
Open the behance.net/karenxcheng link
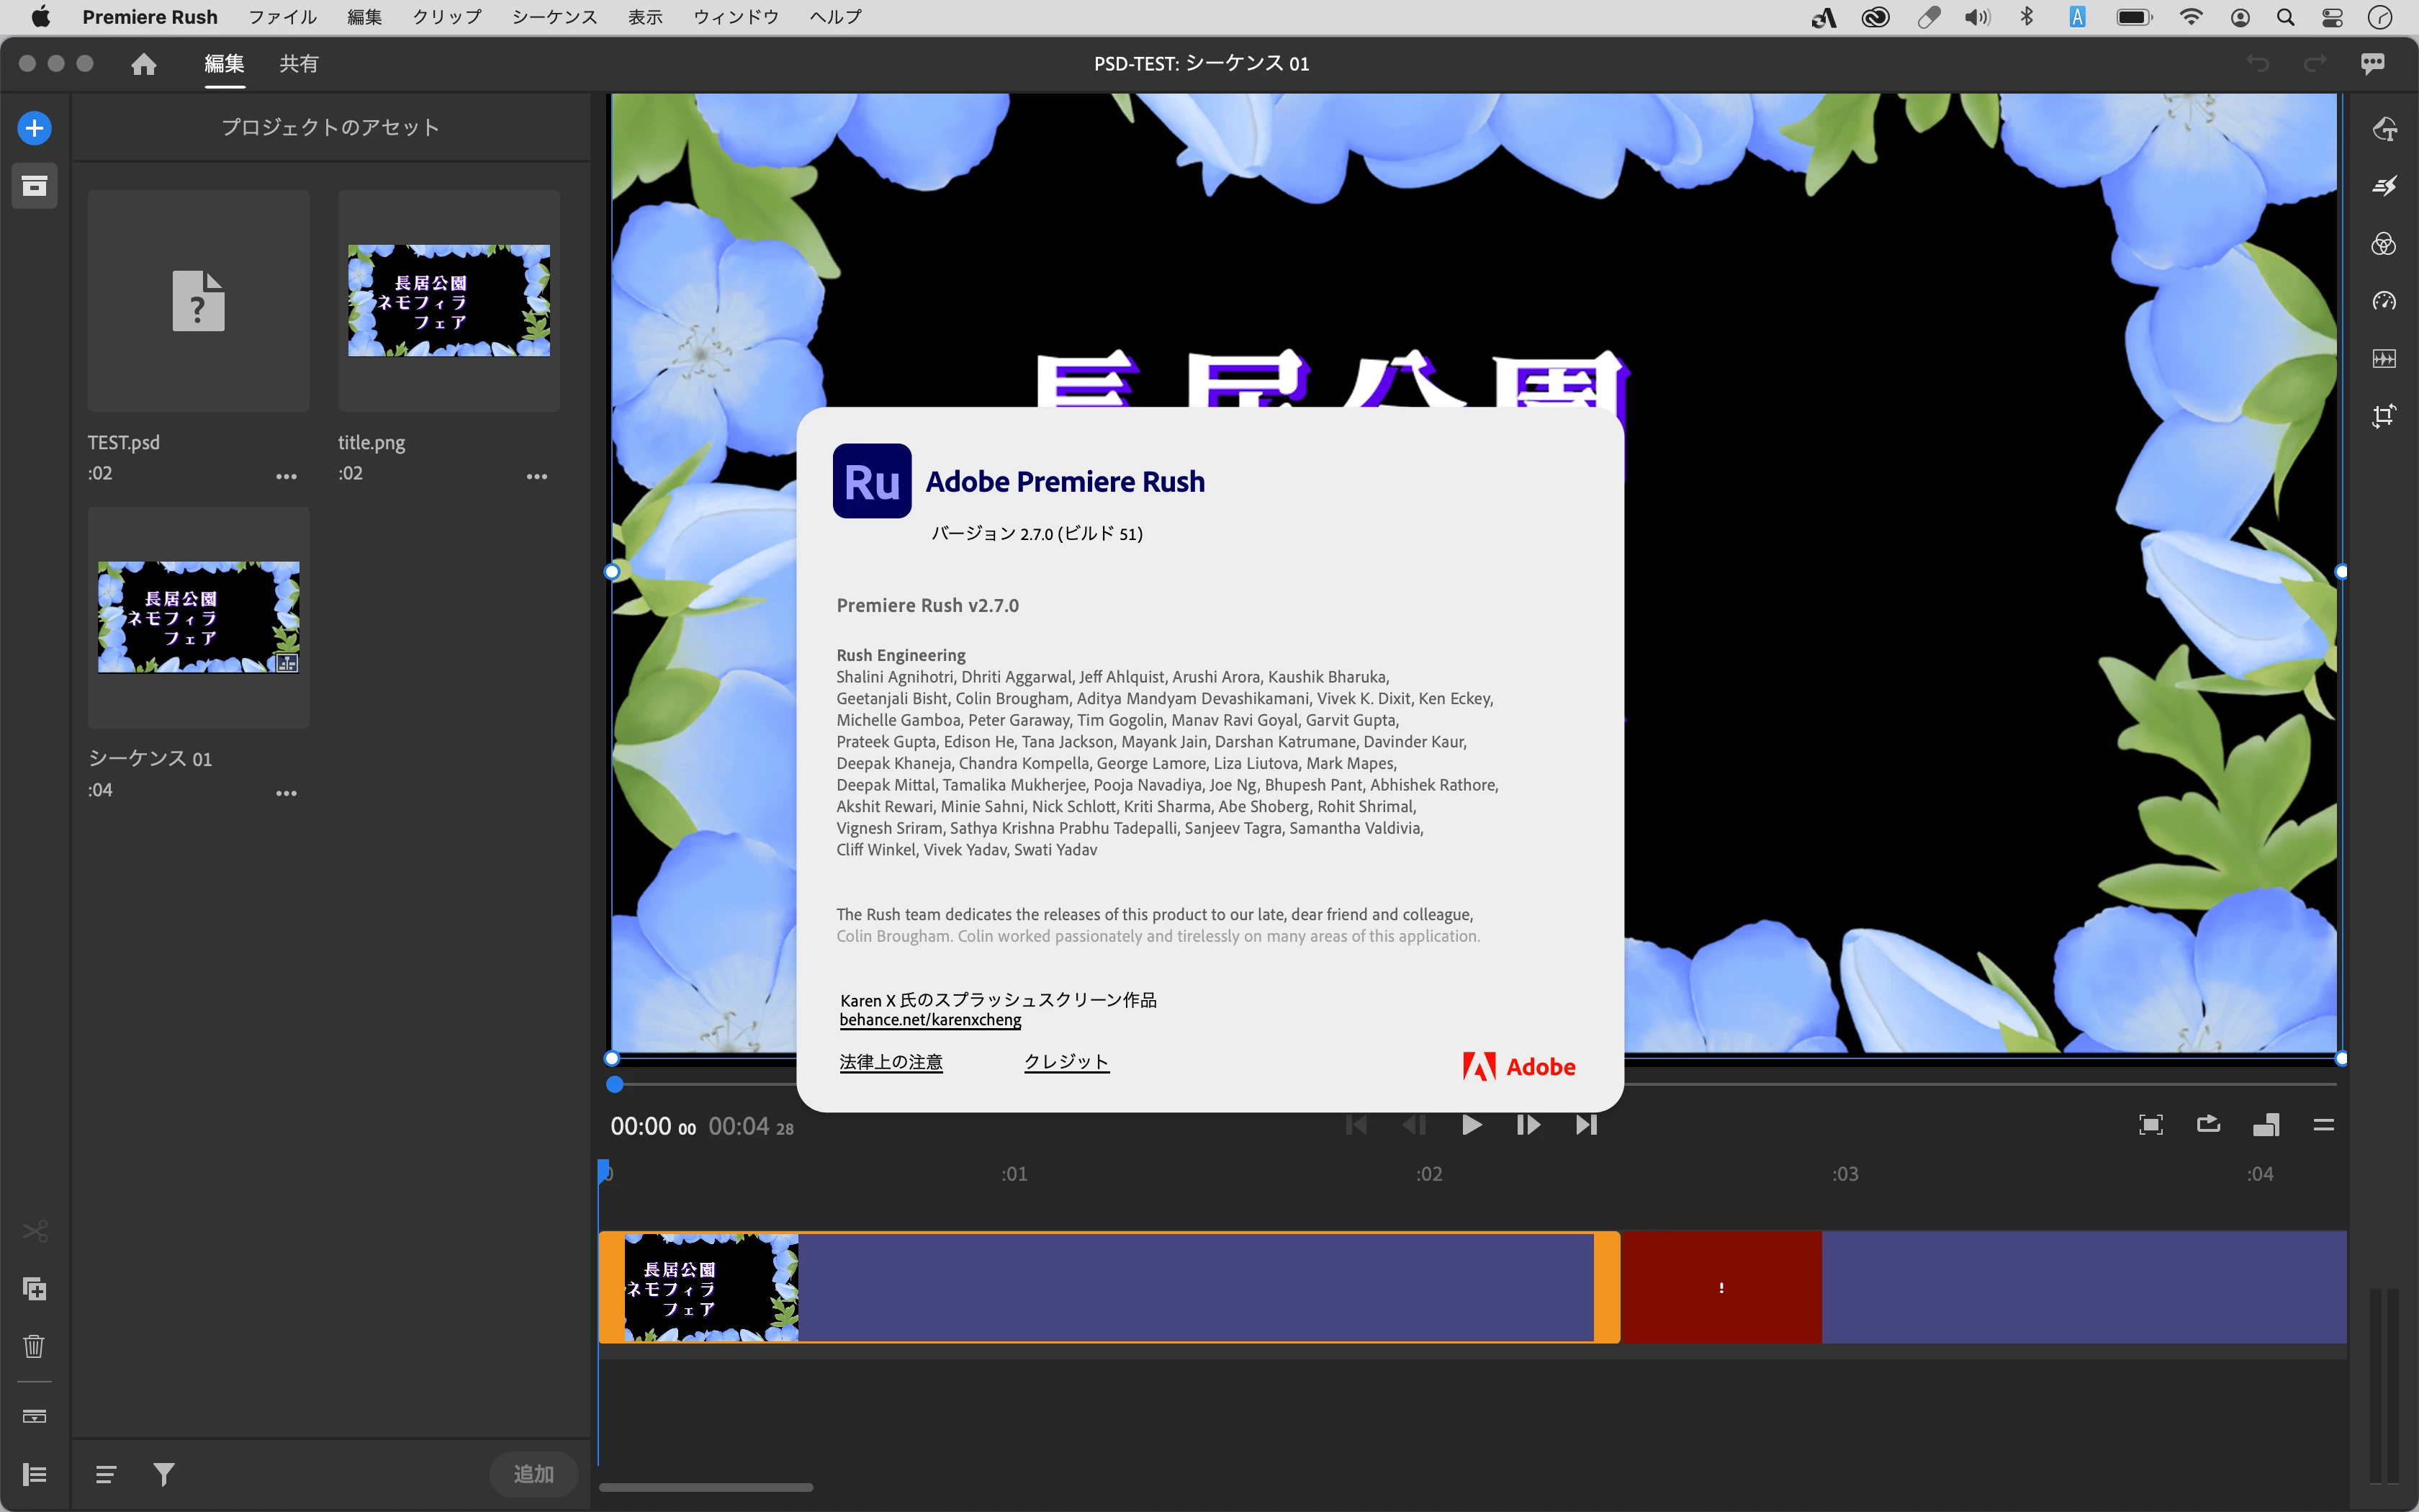point(929,1020)
